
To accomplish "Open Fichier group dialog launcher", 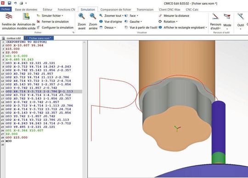I will click(x=73, y=32).
